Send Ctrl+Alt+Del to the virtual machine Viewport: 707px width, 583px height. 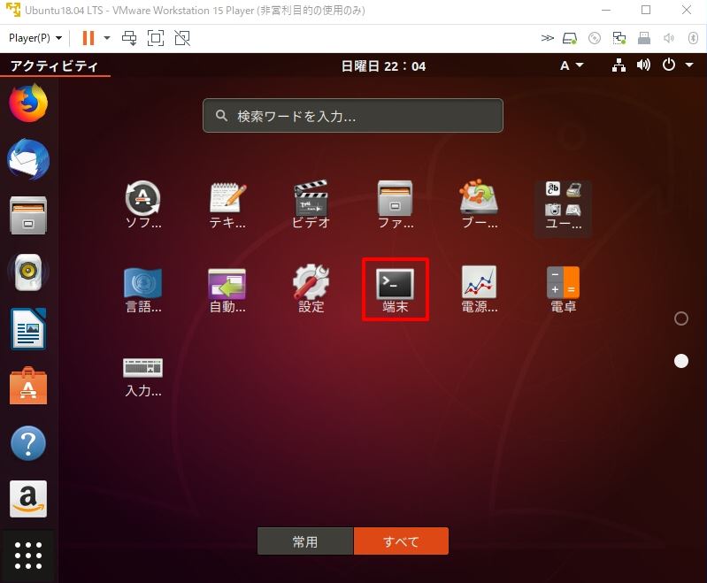pos(129,38)
